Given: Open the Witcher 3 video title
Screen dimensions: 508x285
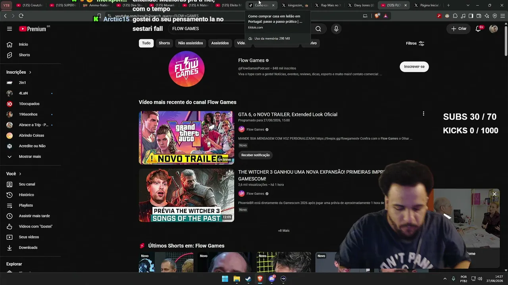Looking at the screenshot, I should pyautogui.click(x=312, y=175).
